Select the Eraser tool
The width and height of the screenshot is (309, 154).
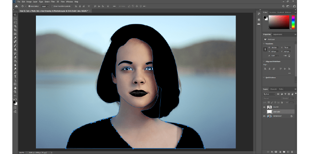pyautogui.click(x=15, y=57)
